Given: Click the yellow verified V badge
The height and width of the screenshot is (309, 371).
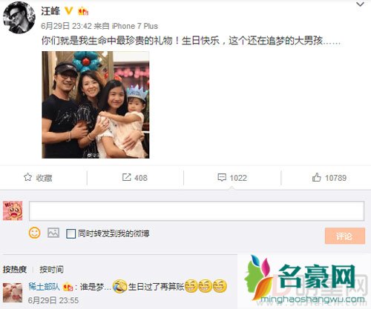Looking at the screenshot, I should point(68,11).
